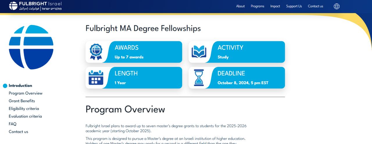Navigate to Grant Benefits section

tap(22, 101)
